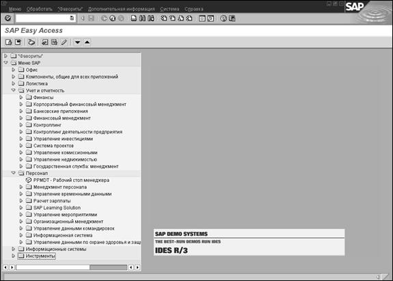Select PPMDT - Рабочий стол менеджера transaction
This screenshot has width=393, height=281.
click(71, 180)
